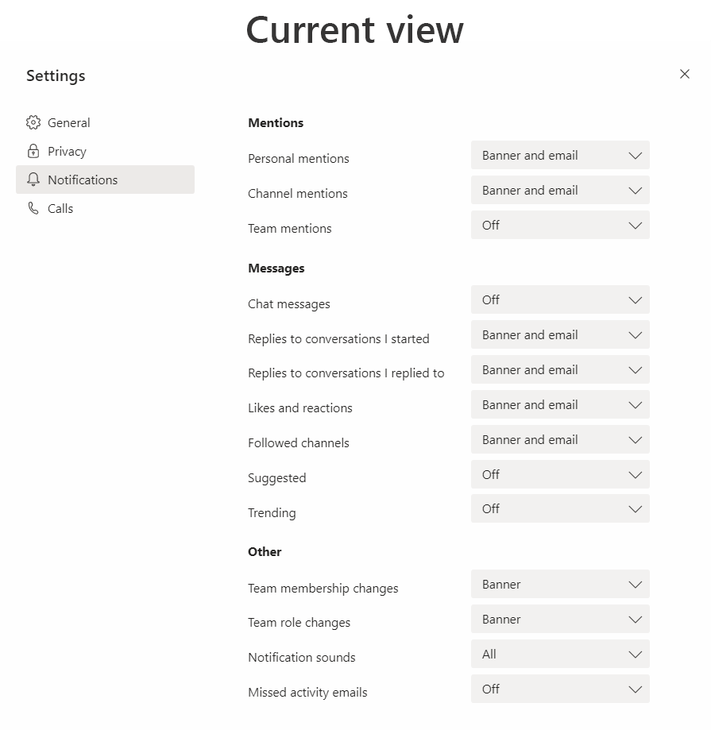
Task: Click the General gear icon
Action: tap(33, 122)
